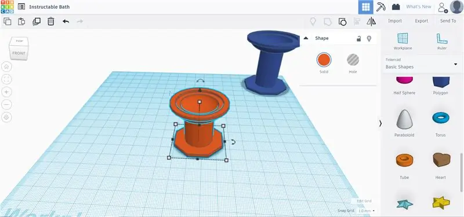
Task: Click the Paste icon in the toolbar
Action: (21, 21)
